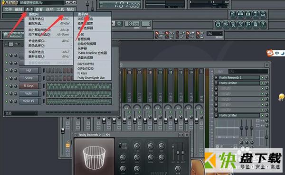The height and width of the screenshot is (175, 285).
Task: Click the one-click recording microphone icon
Action: click(x=248, y=24)
